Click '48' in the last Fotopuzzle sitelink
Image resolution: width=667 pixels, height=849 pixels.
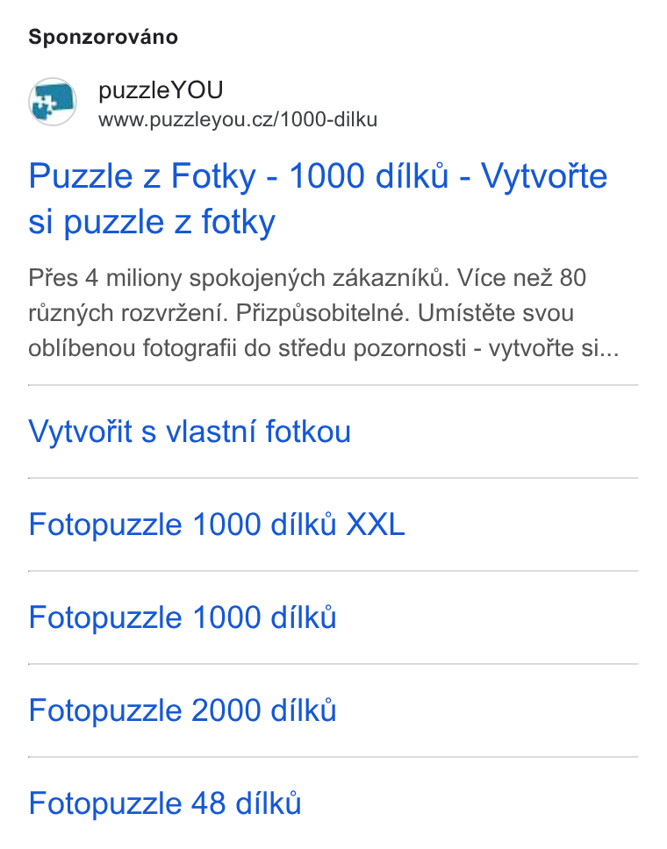pyautogui.click(x=208, y=803)
